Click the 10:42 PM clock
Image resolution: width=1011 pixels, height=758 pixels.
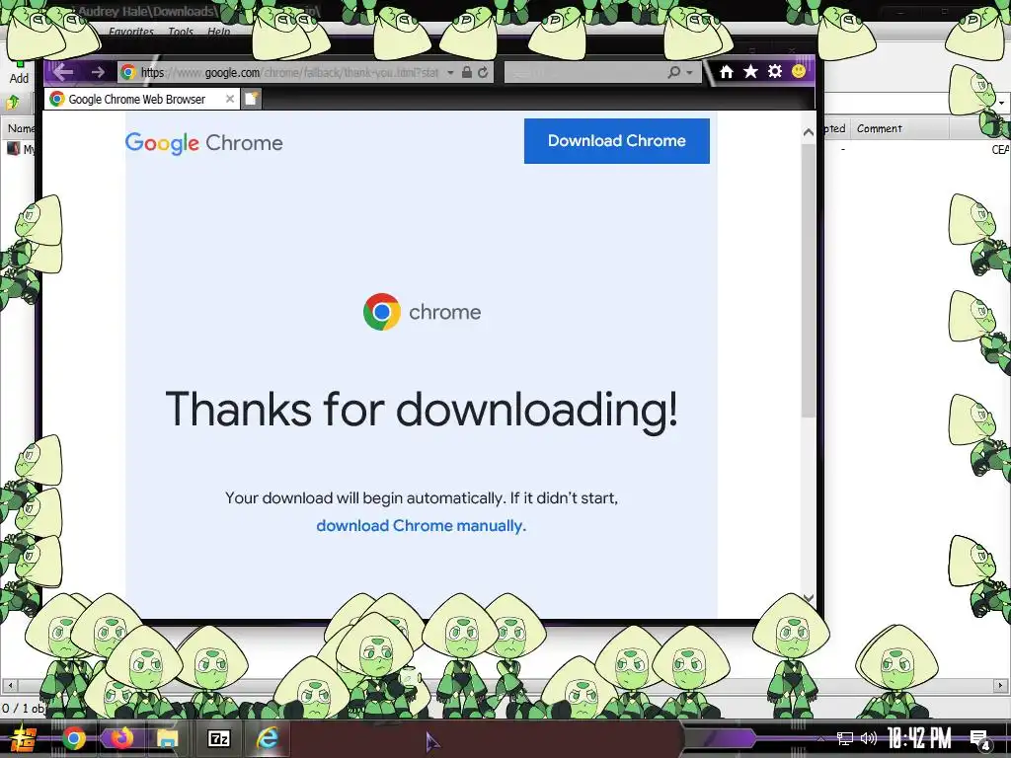pos(920,738)
